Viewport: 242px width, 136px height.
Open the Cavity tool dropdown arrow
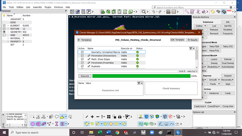tap(205, 107)
